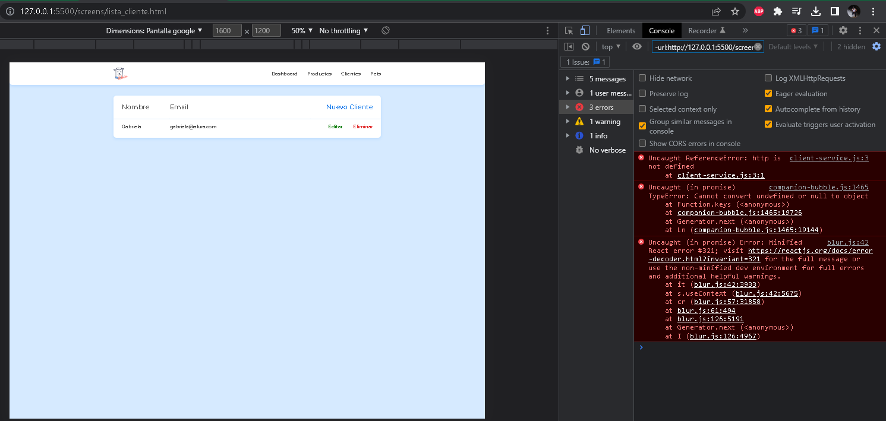
Task: Open the Dimensions Pantalla google dropdown
Action: pyautogui.click(x=155, y=30)
